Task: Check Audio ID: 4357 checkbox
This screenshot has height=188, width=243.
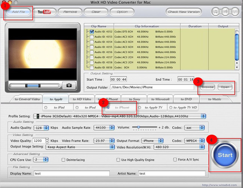Action: [92, 57]
